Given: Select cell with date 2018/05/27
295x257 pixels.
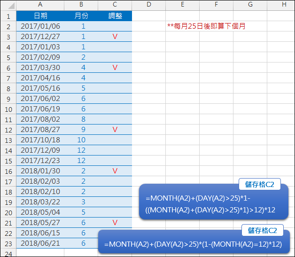Looking at the screenshot, I should pyautogui.click(x=40, y=223).
